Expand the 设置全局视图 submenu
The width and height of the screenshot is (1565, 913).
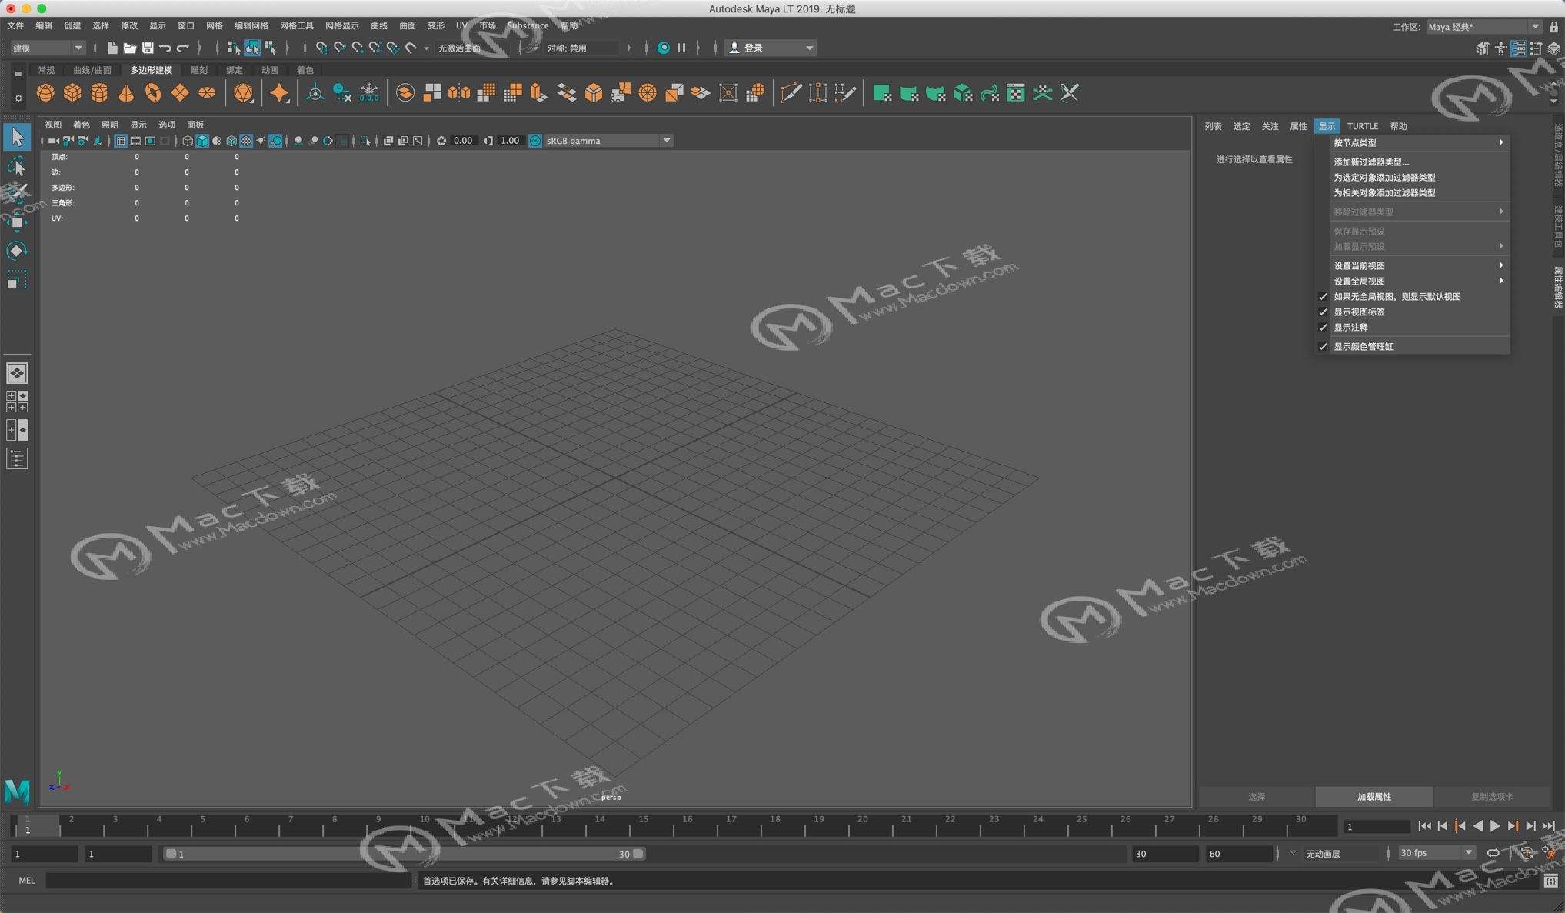click(1420, 281)
